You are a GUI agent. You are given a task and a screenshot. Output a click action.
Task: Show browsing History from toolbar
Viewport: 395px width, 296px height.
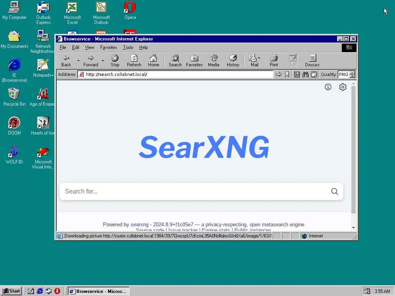233,61
